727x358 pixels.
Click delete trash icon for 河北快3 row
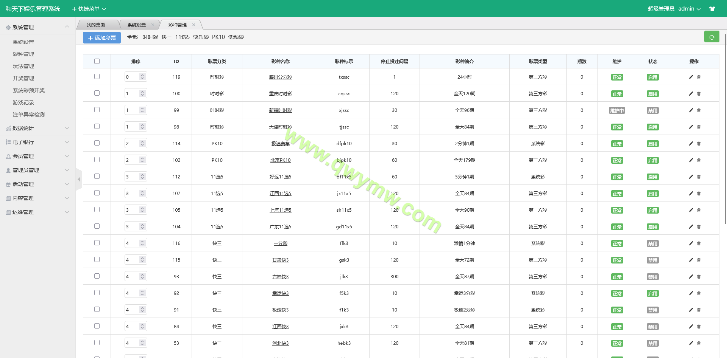click(699, 343)
